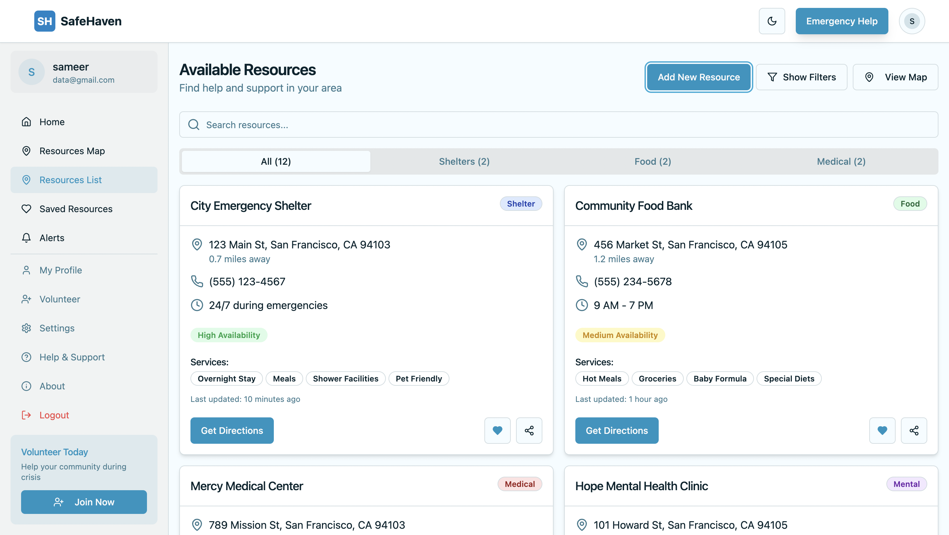Get Directions to Community Food Bank
This screenshot has width=949, height=535.
617,430
